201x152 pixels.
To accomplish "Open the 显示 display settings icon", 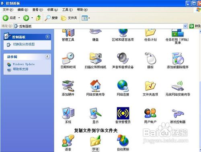I will pos(95,113).
